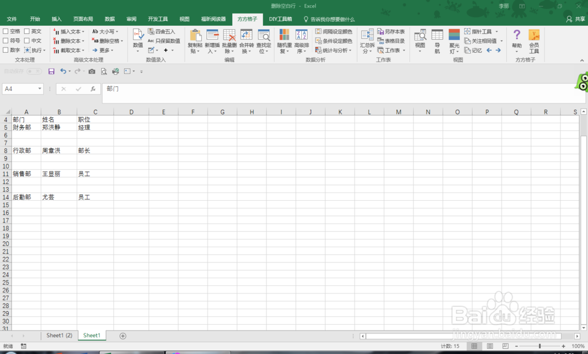The width and height of the screenshot is (588, 354).
Task: Switch to the DIY工具箱 tab
Action: click(x=280, y=19)
